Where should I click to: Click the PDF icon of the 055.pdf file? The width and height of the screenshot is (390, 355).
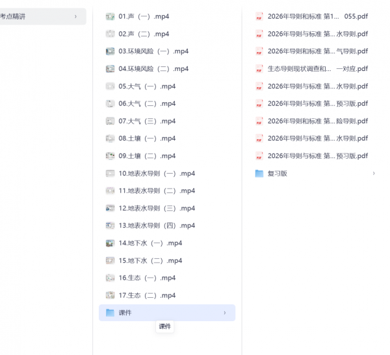[x=259, y=16]
